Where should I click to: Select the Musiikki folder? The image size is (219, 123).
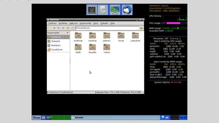pos(92,49)
